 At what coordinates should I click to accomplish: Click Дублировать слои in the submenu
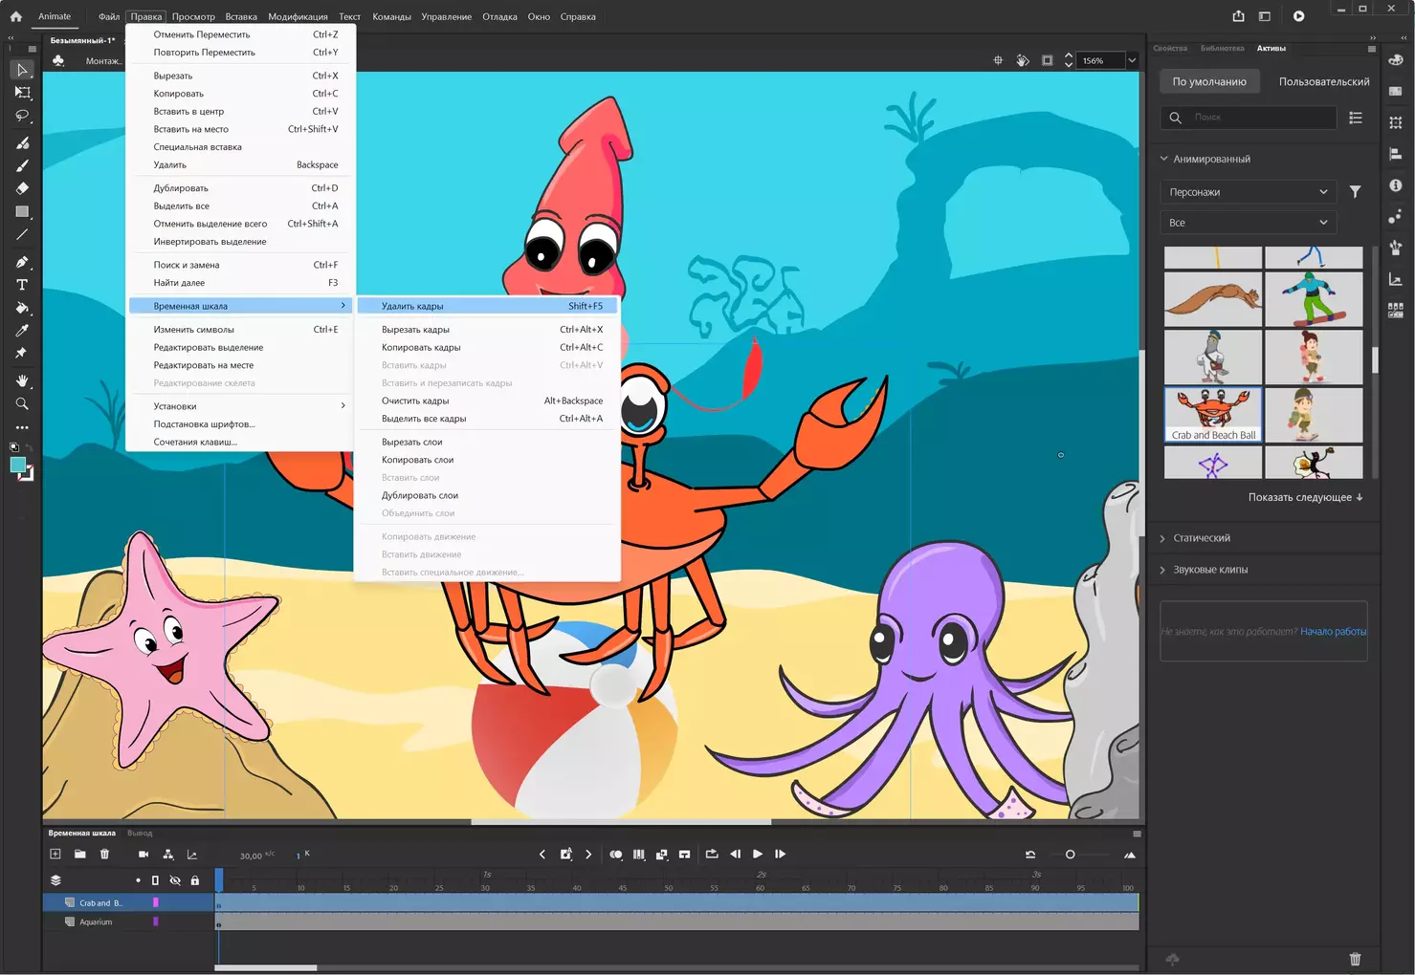click(420, 495)
